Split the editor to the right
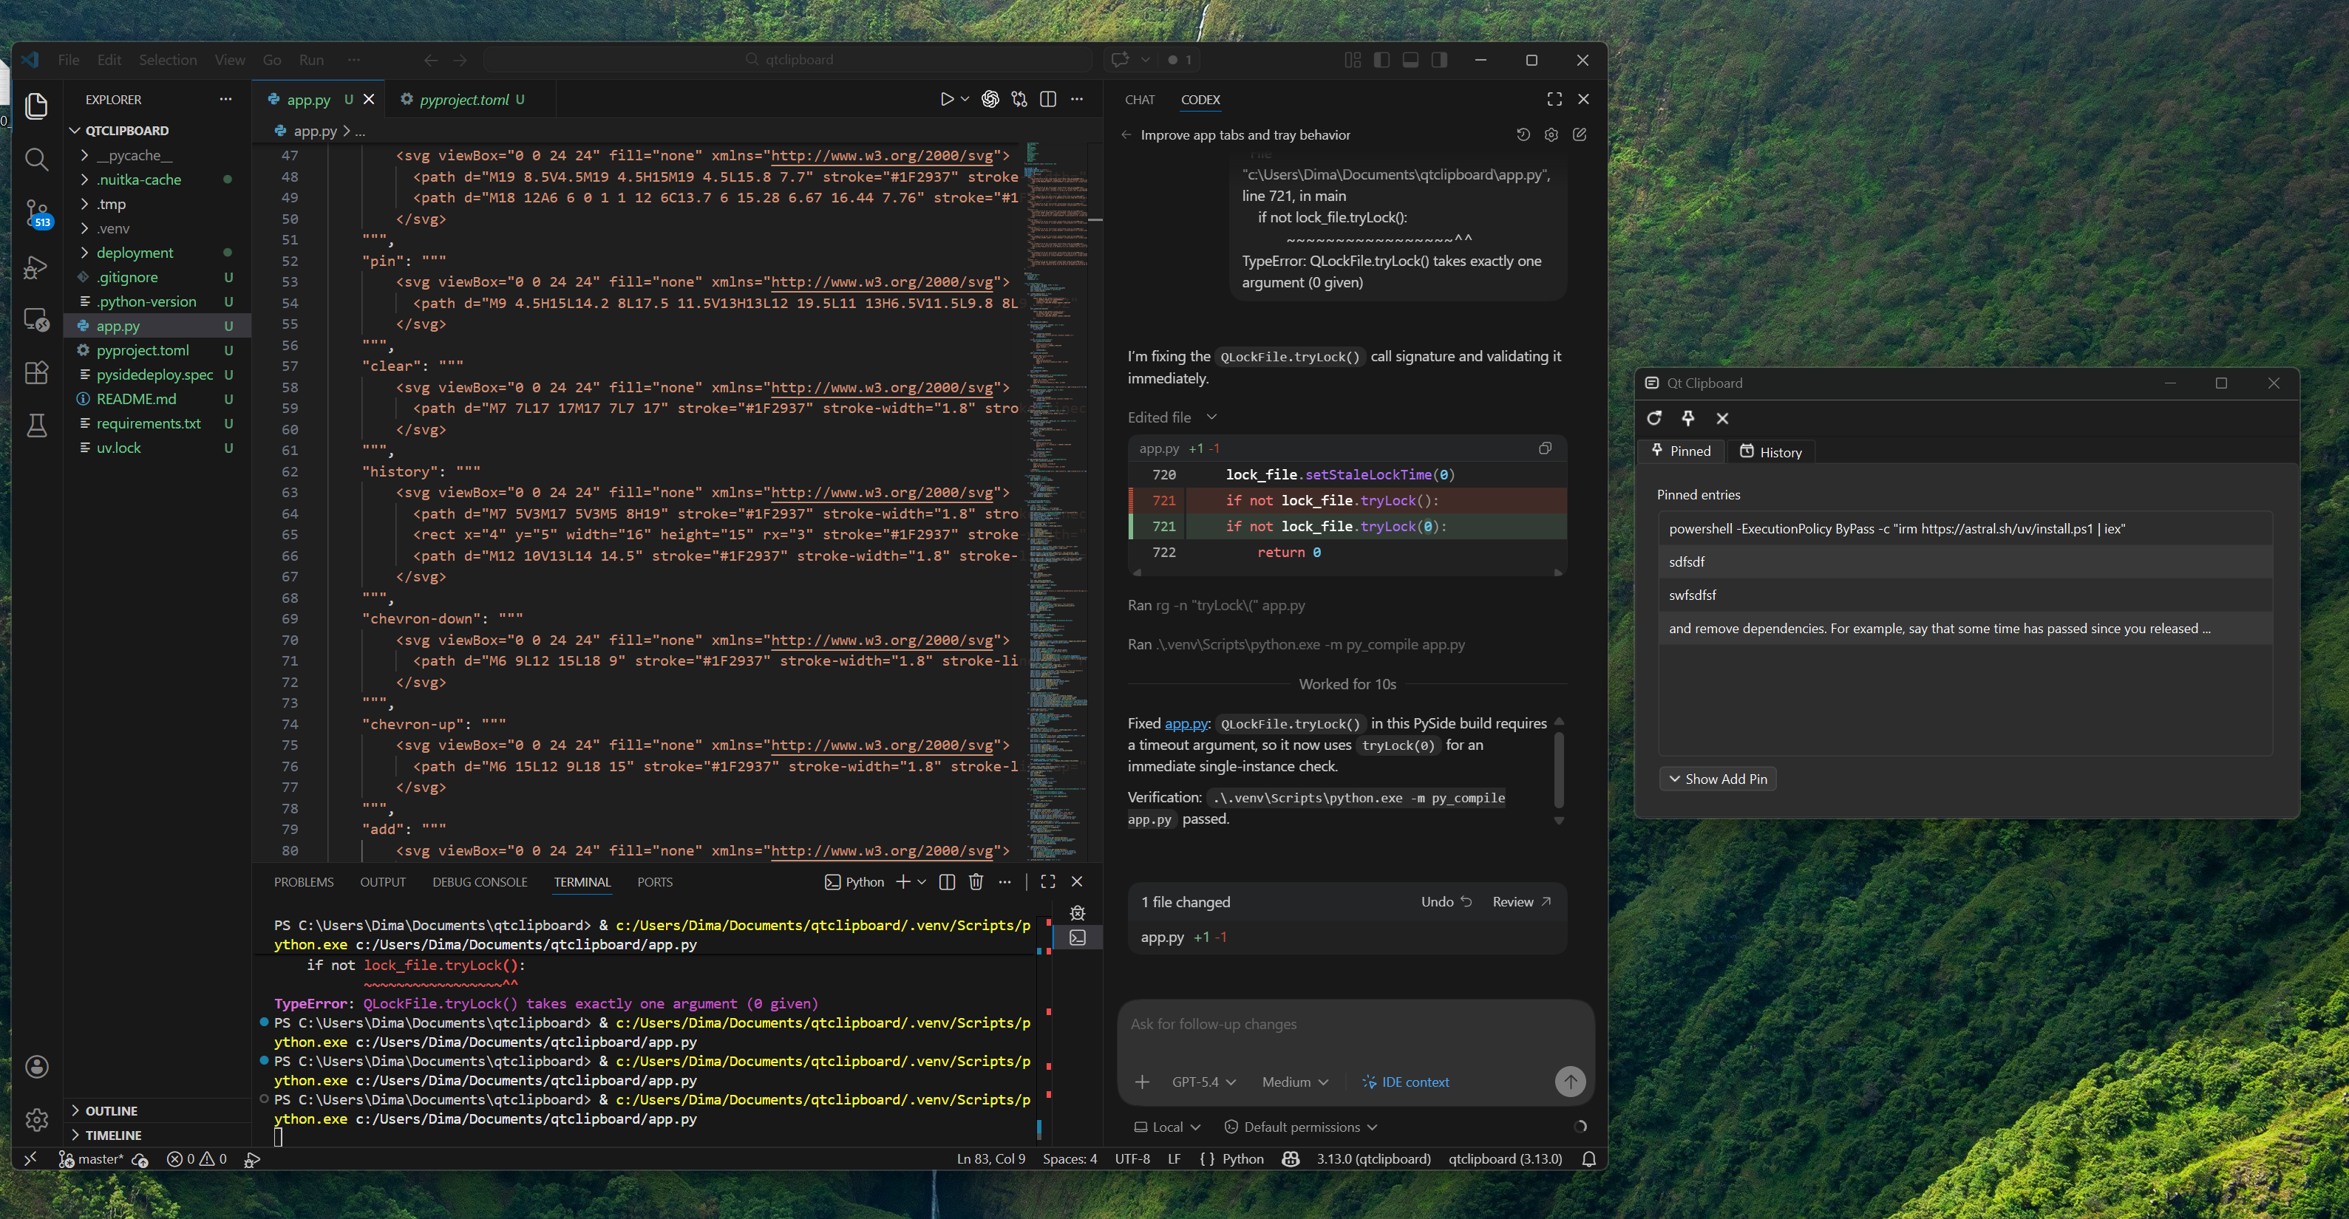The image size is (2349, 1219). coord(1048,100)
